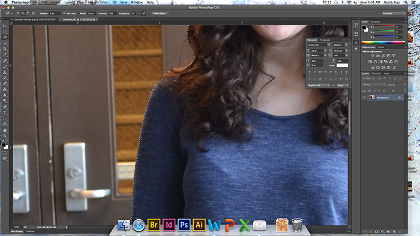Screen dimensions: 420x236
Task: Switch to the Paths tab
Action: [387, 74]
